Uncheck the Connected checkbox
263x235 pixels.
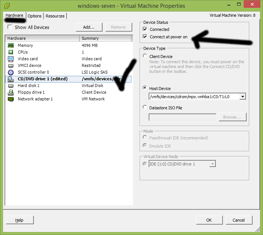(x=145, y=29)
